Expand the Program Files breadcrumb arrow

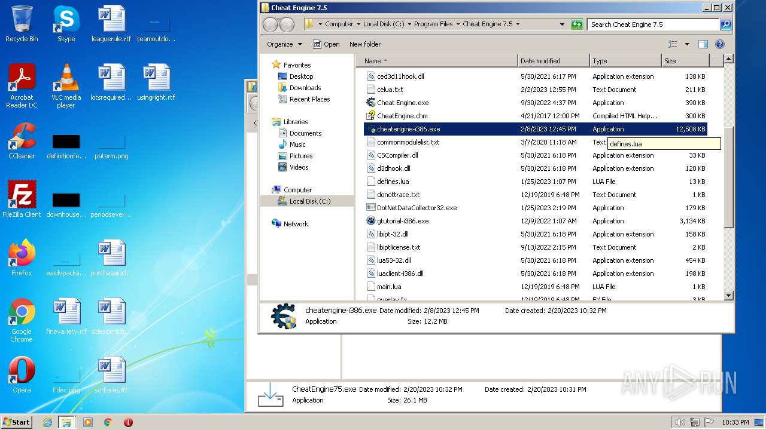pyautogui.click(x=458, y=24)
